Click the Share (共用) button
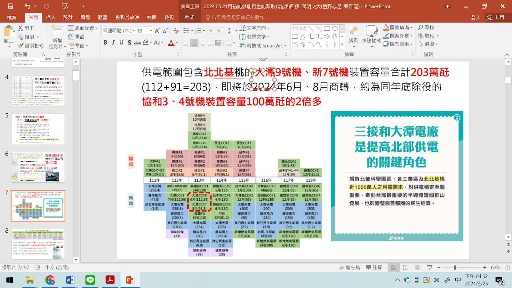The height and width of the screenshot is (288, 512). (496, 18)
